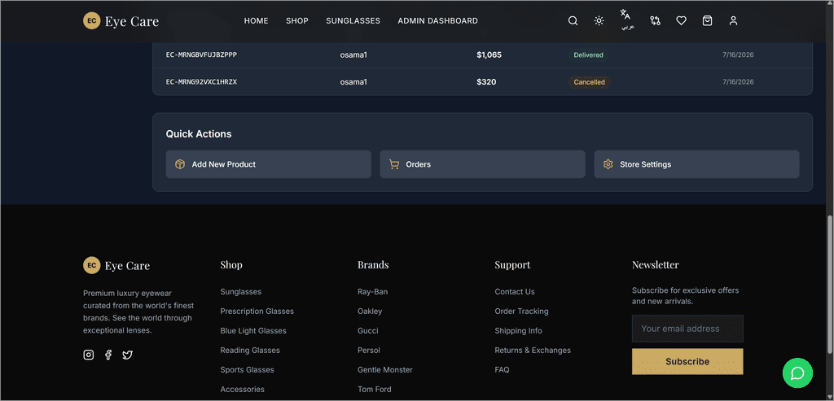Click the $320 order total
The height and width of the screenshot is (401, 834).
[487, 82]
